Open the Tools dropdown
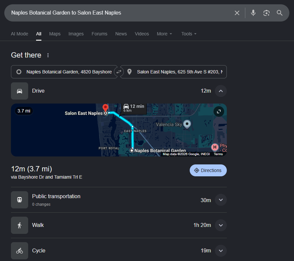The height and width of the screenshot is (261, 294). pyautogui.click(x=189, y=34)
